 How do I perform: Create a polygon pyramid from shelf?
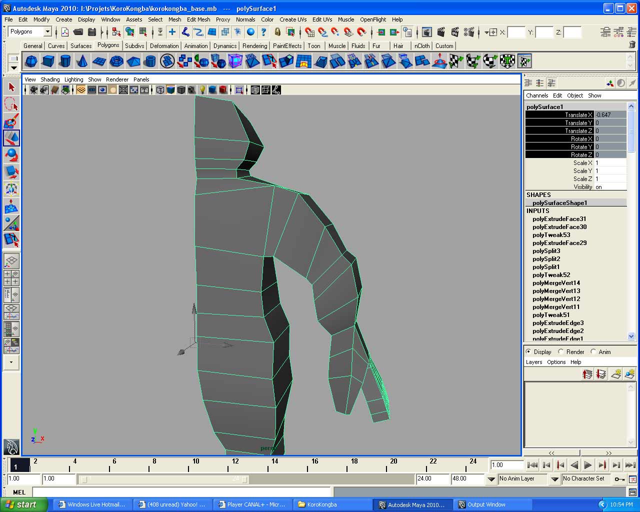coord(133,61)
